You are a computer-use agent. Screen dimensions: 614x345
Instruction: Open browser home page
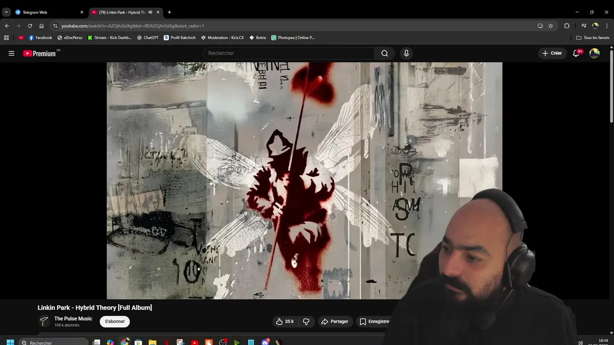coord(41,26)
